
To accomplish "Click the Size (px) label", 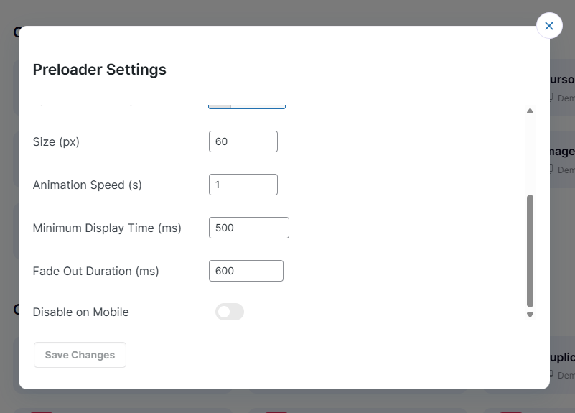I will click(x=56, y=141).
